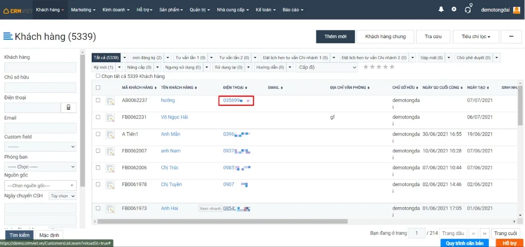Open customer link Anh Mẫn

(171, 134)
